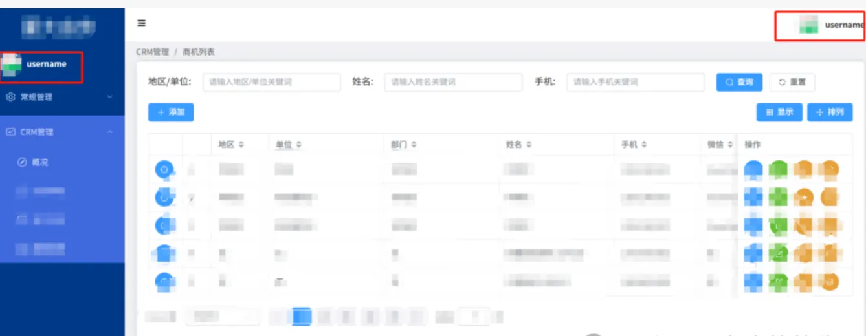Collapse the CRM管理 sidebar section

click(x=109, y=132)
